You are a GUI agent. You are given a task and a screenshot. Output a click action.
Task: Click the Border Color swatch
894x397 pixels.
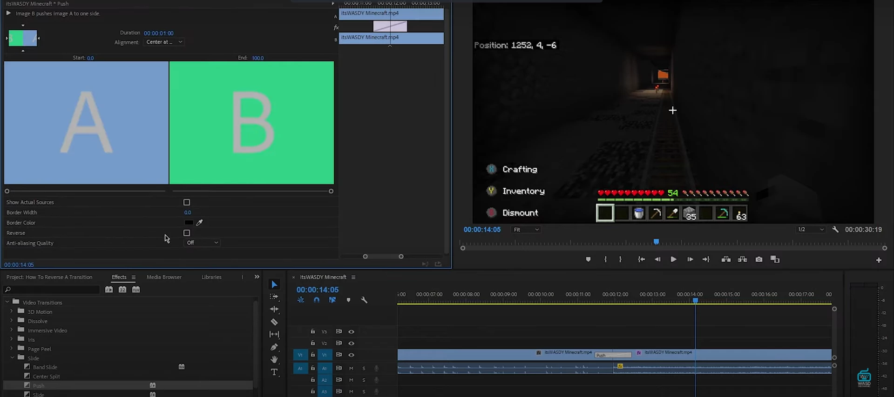[189, 223]
